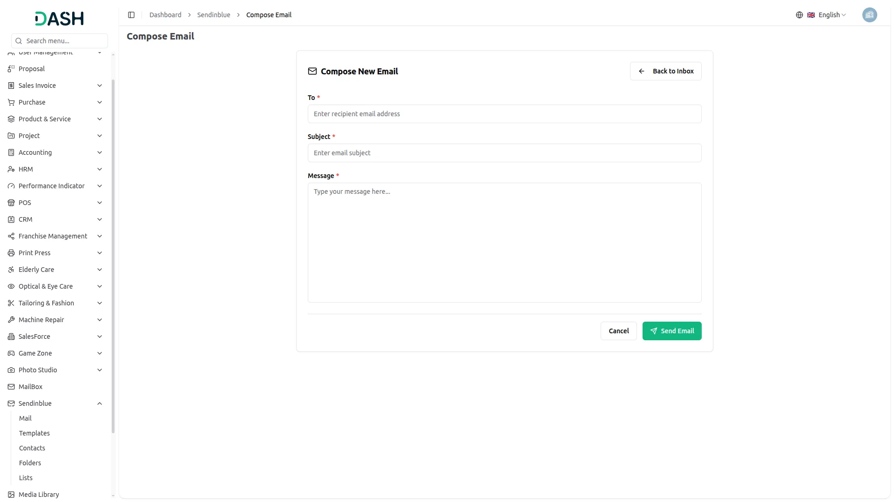Click the Photo Studio camera icon
Viewport: 894px width, 502px height.
[x=11, y=370]
